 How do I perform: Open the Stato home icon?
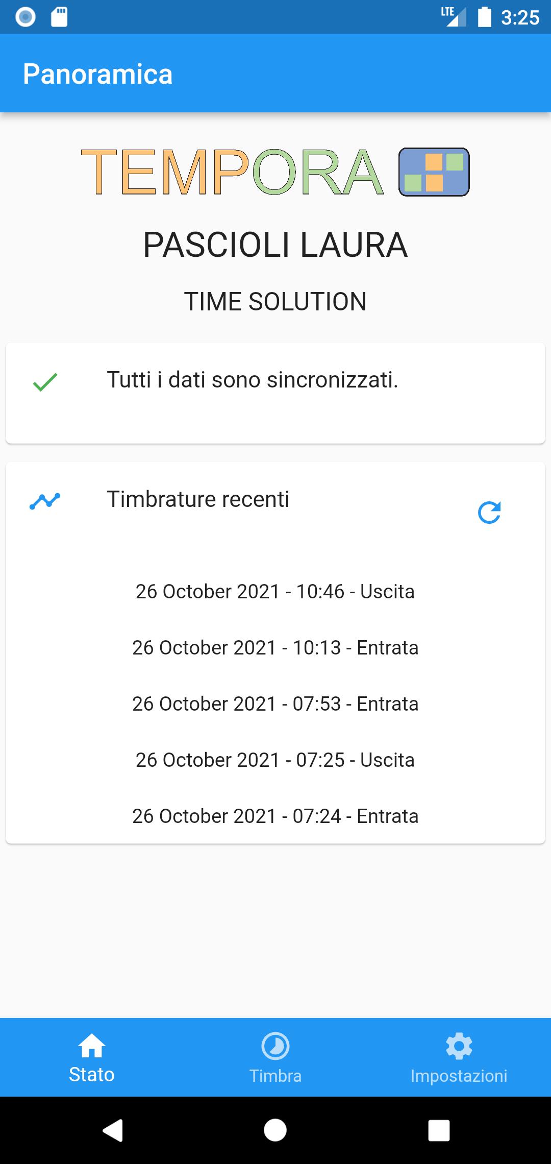pos(92,1046)
